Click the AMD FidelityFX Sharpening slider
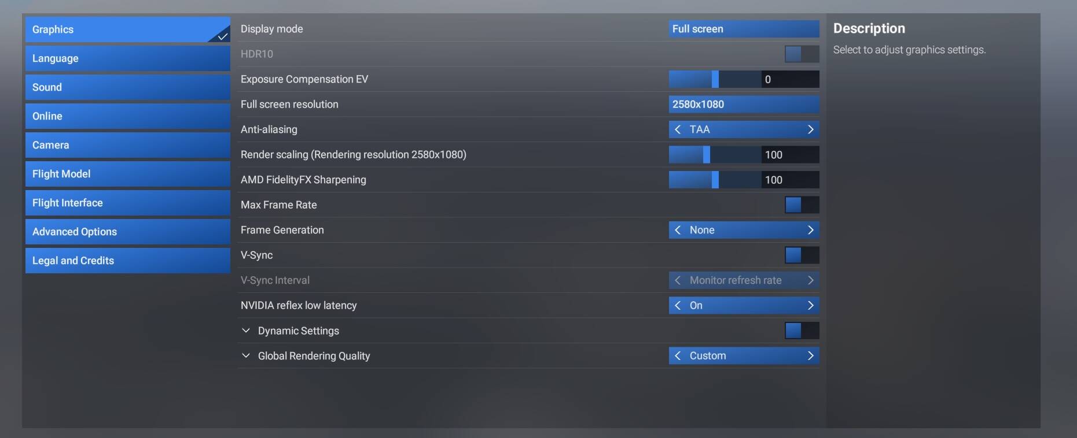Viewport: 1077px width, 438px height. point(715,180)
